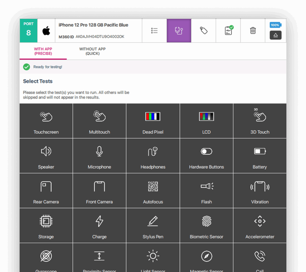Choose the Dead Pixel test

pos(153,121)
